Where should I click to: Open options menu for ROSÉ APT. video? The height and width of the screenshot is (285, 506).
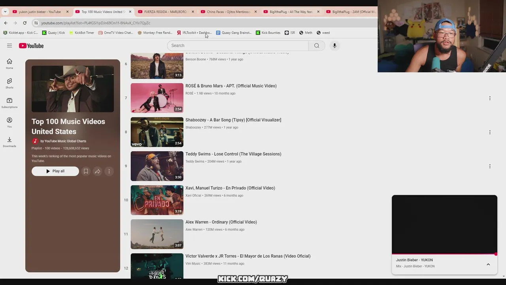pyautogui.click(x=490, y=98)
